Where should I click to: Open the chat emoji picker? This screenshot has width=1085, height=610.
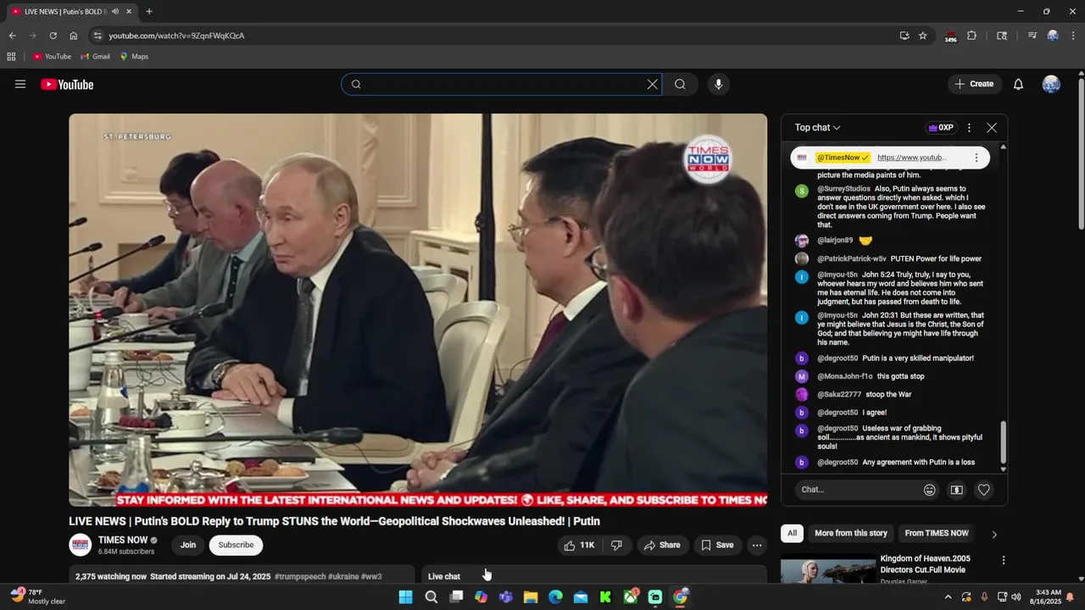click(930, 490)
